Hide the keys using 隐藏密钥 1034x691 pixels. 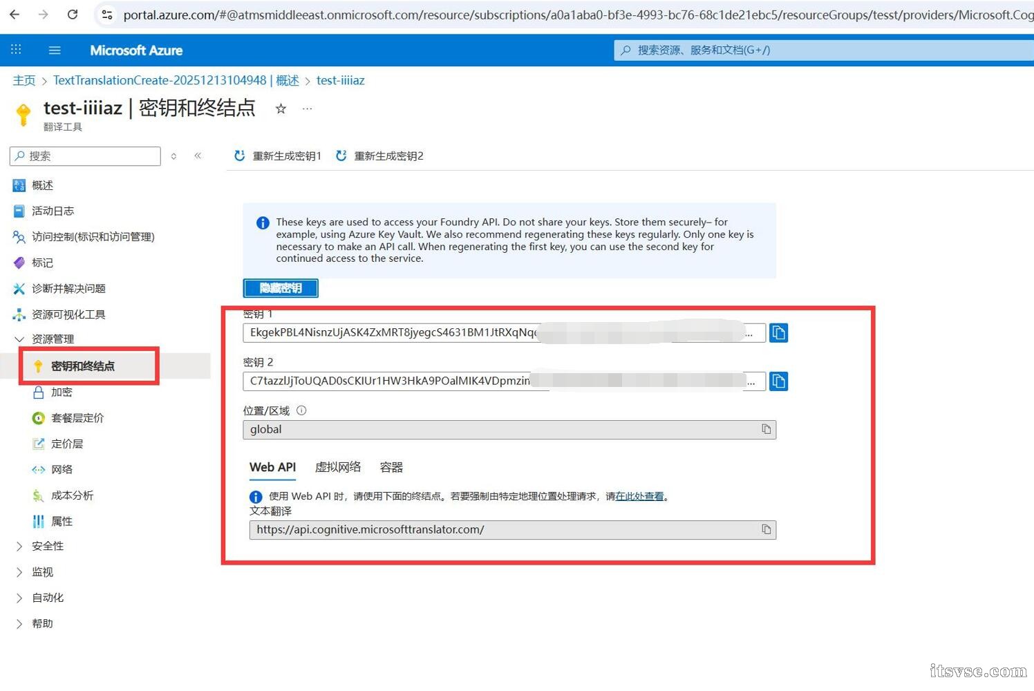[x=281, y=287]
